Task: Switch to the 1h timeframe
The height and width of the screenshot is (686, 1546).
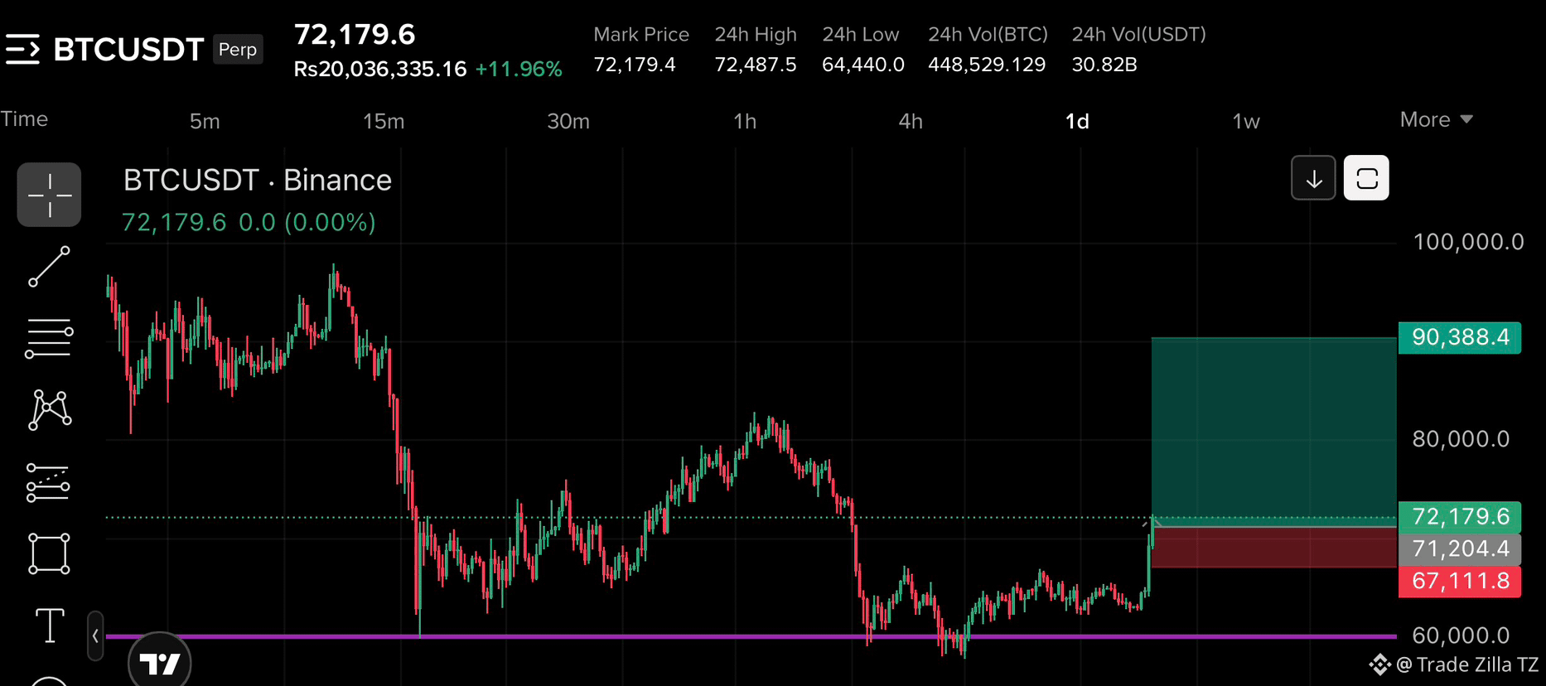Action: [x=745, y=121]
